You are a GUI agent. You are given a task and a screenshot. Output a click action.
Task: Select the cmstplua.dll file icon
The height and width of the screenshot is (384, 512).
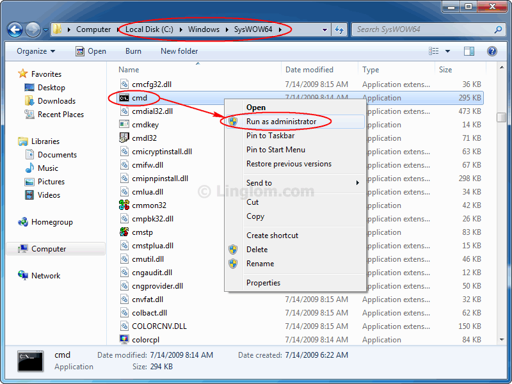tap(124, 246)
